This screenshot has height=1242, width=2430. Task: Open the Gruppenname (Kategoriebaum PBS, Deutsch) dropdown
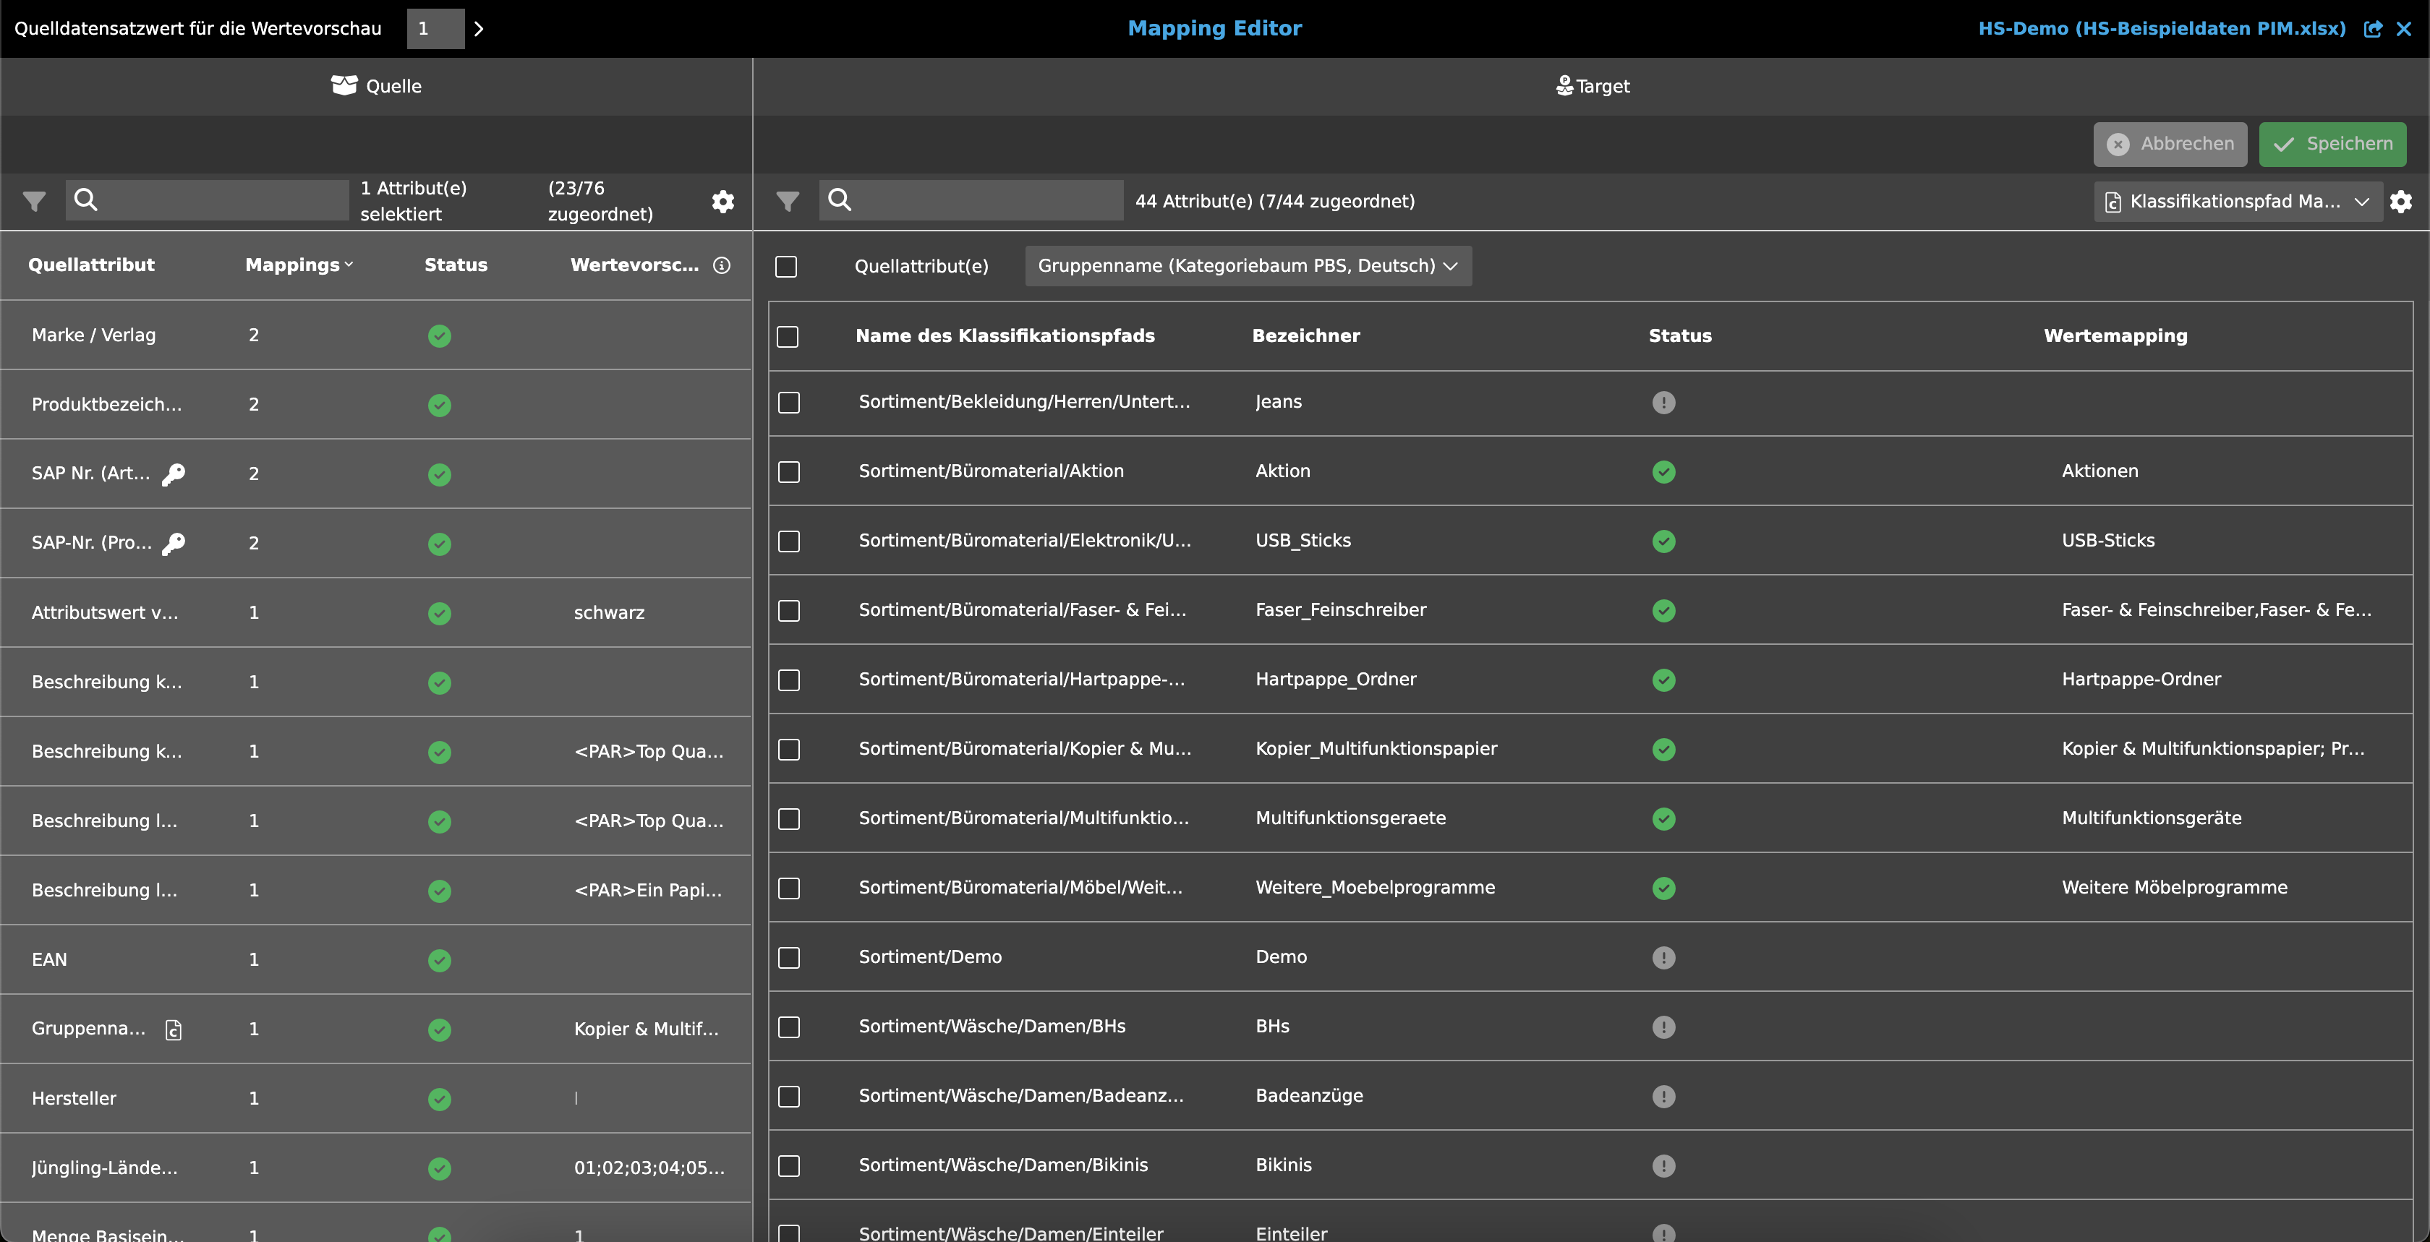tap(1247, 266)
